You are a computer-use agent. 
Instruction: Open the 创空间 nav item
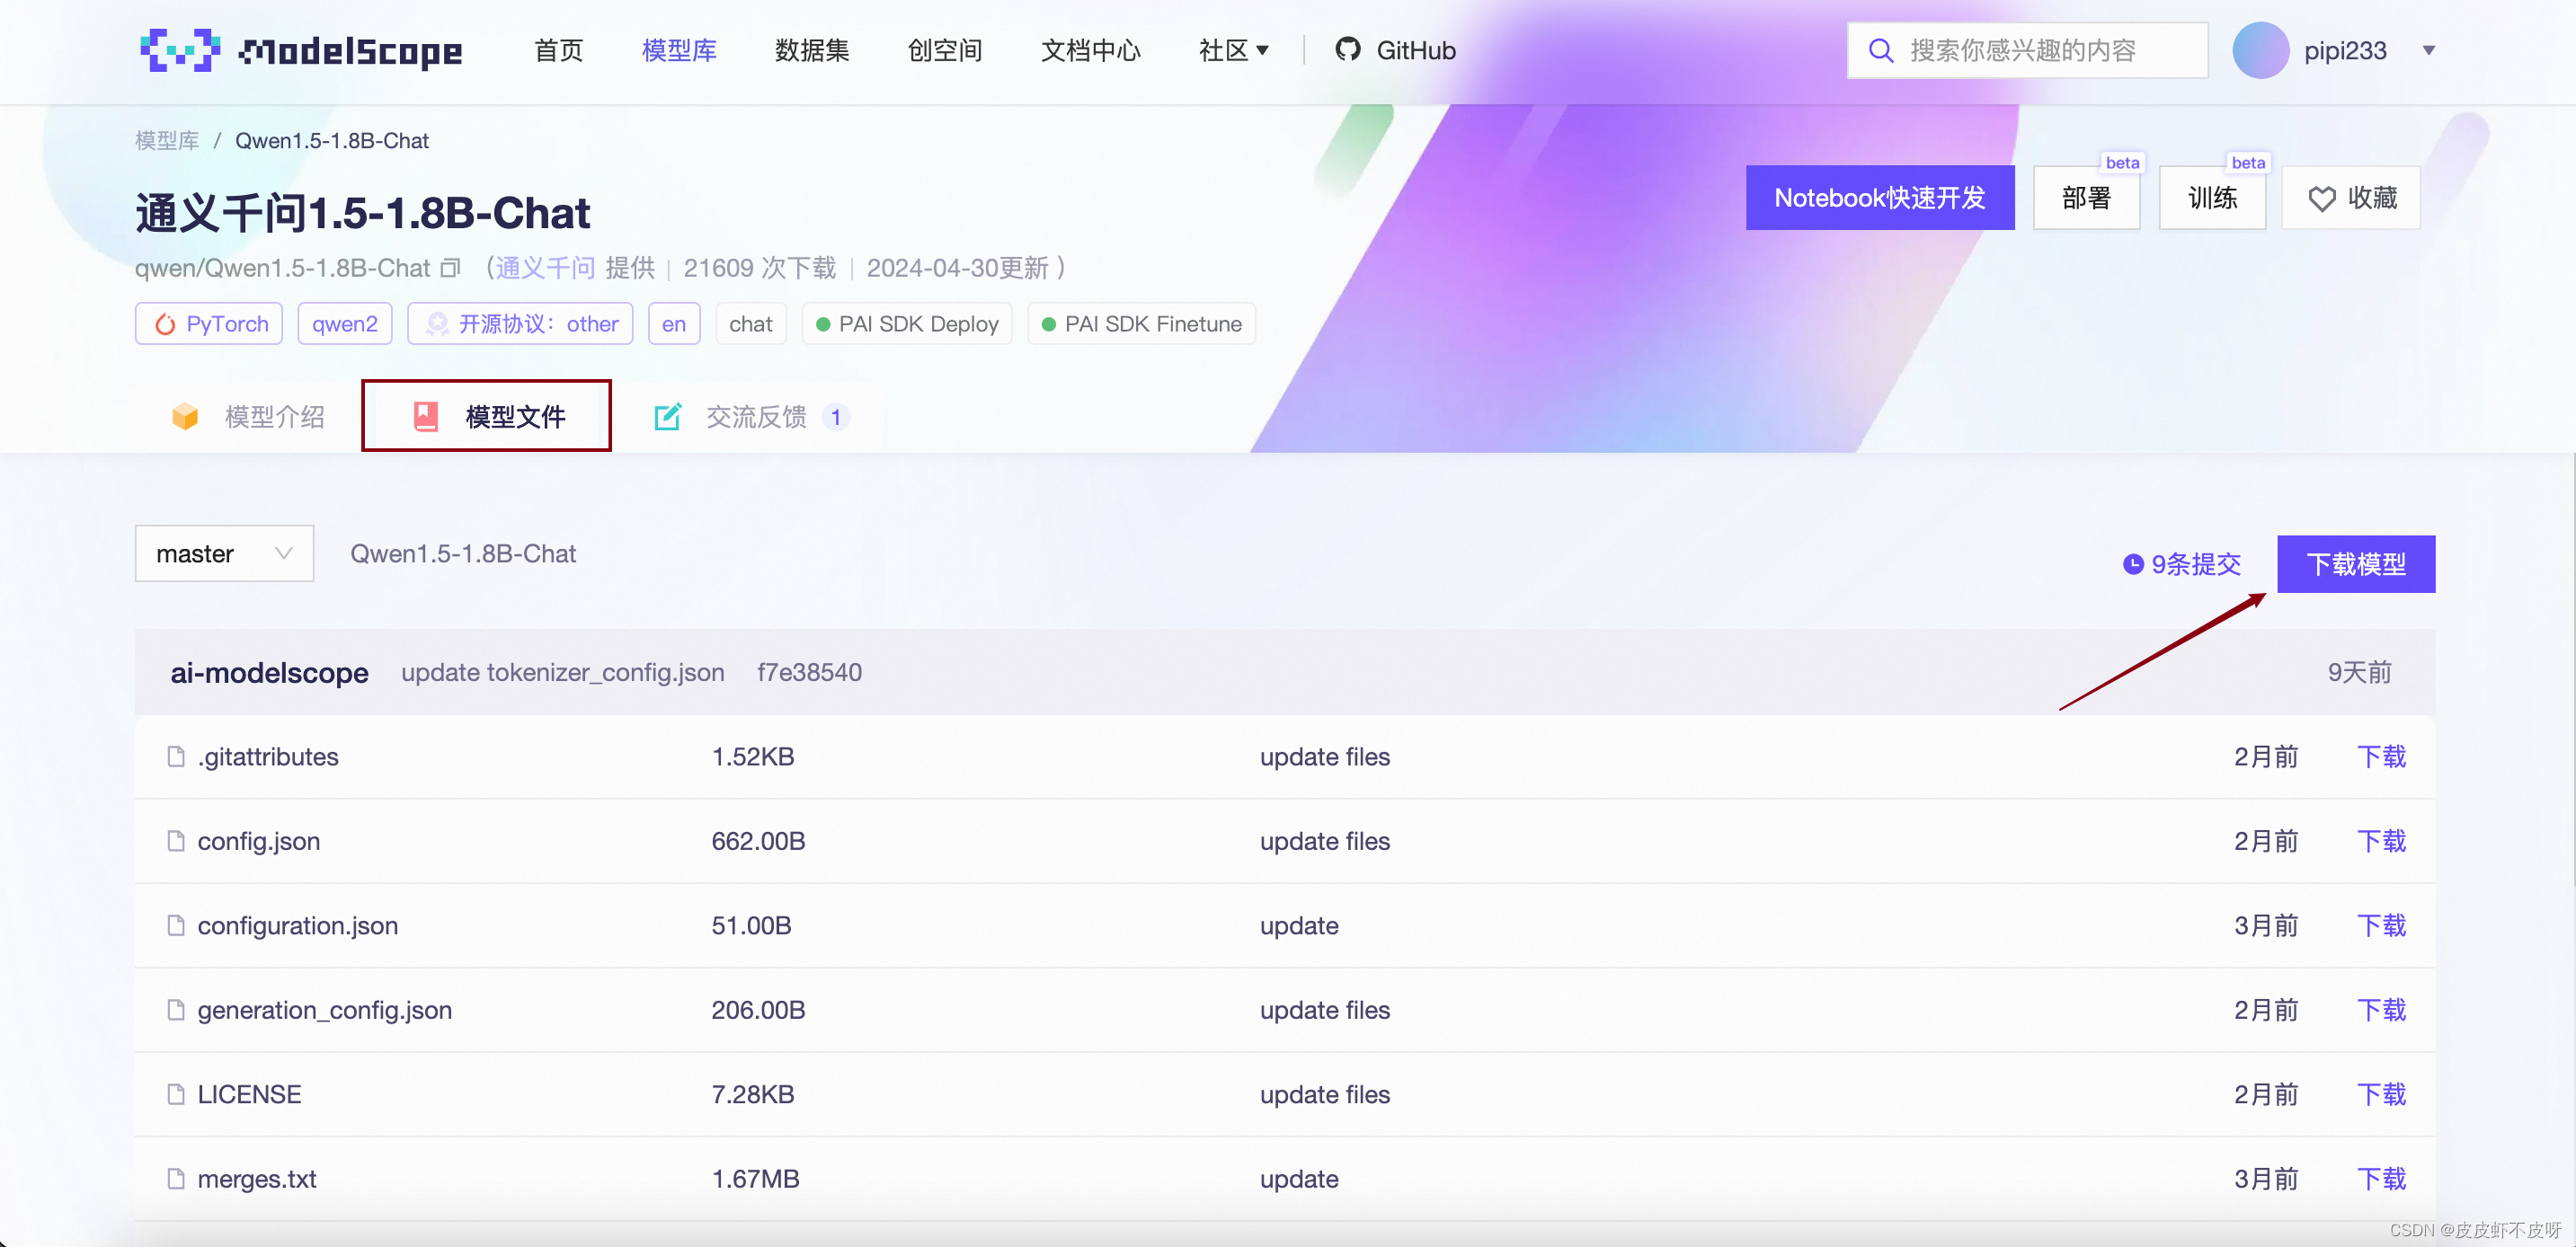pyautogui.click(x=945, y=50)
